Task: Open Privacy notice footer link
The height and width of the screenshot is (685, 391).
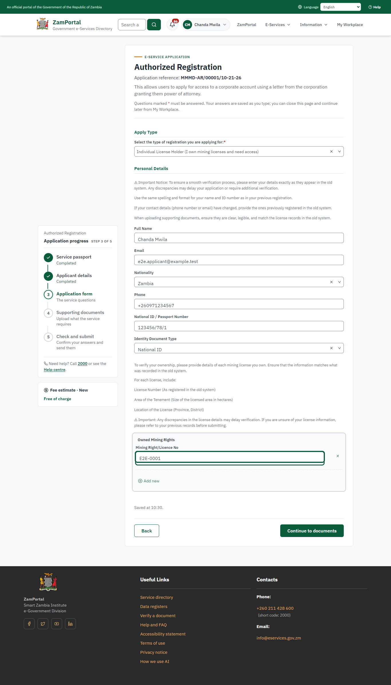Action: tap(154, 652)
